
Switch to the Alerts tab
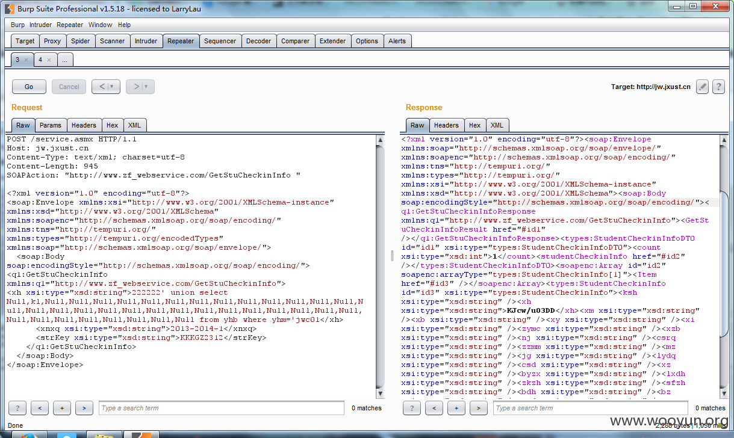[x=397, y=41]
